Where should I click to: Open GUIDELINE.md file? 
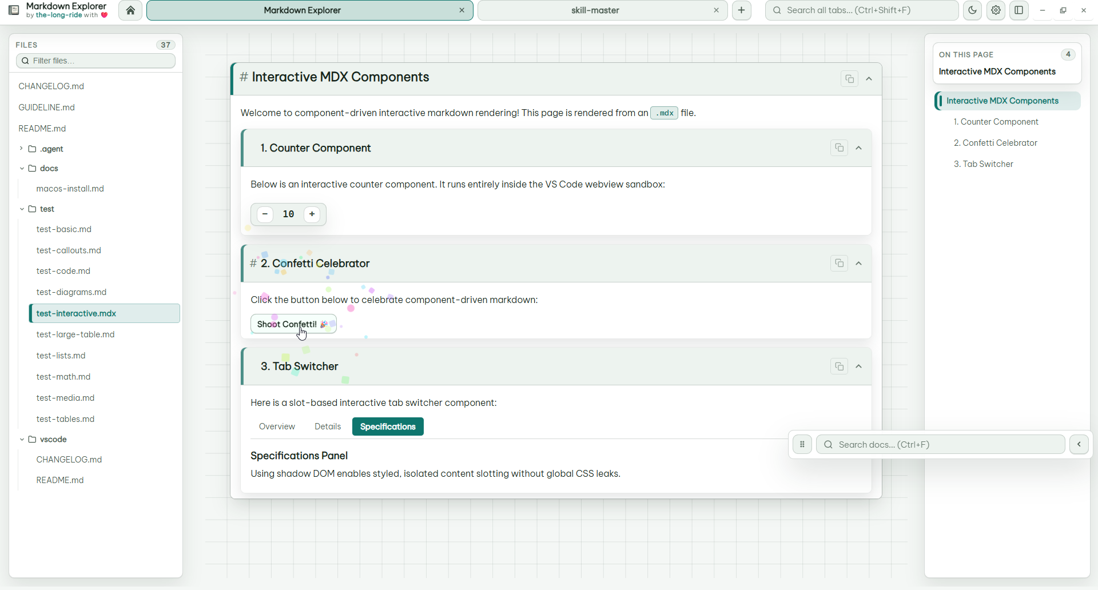pos(46,107)
